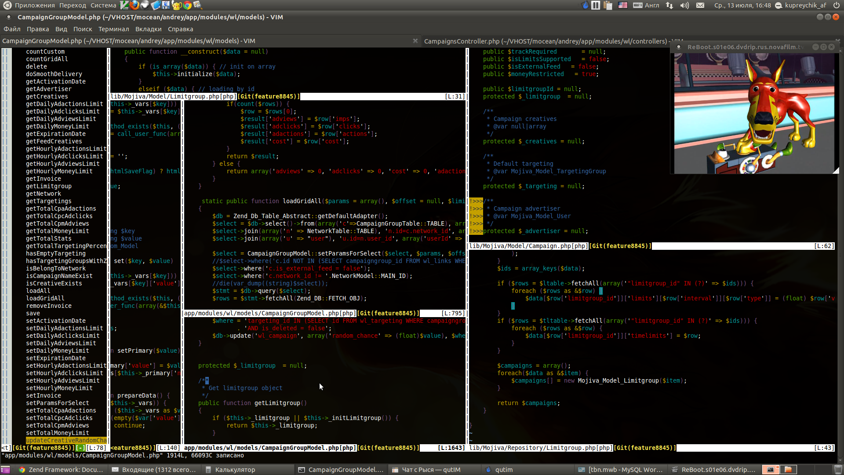Click the 'static public function loadGridAll' line
This screenshot has width=844, height=475.
click(333, 201)
